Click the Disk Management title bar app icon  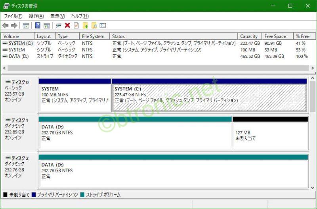6,6
